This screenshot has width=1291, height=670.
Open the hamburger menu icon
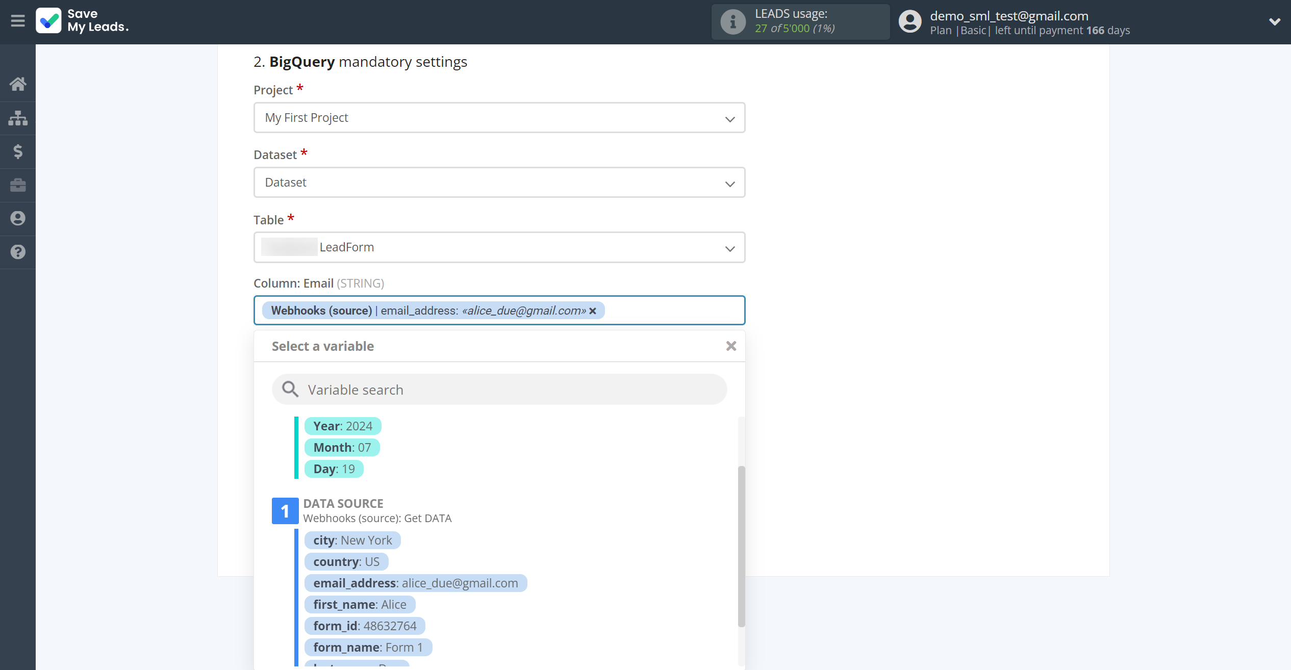18,21
